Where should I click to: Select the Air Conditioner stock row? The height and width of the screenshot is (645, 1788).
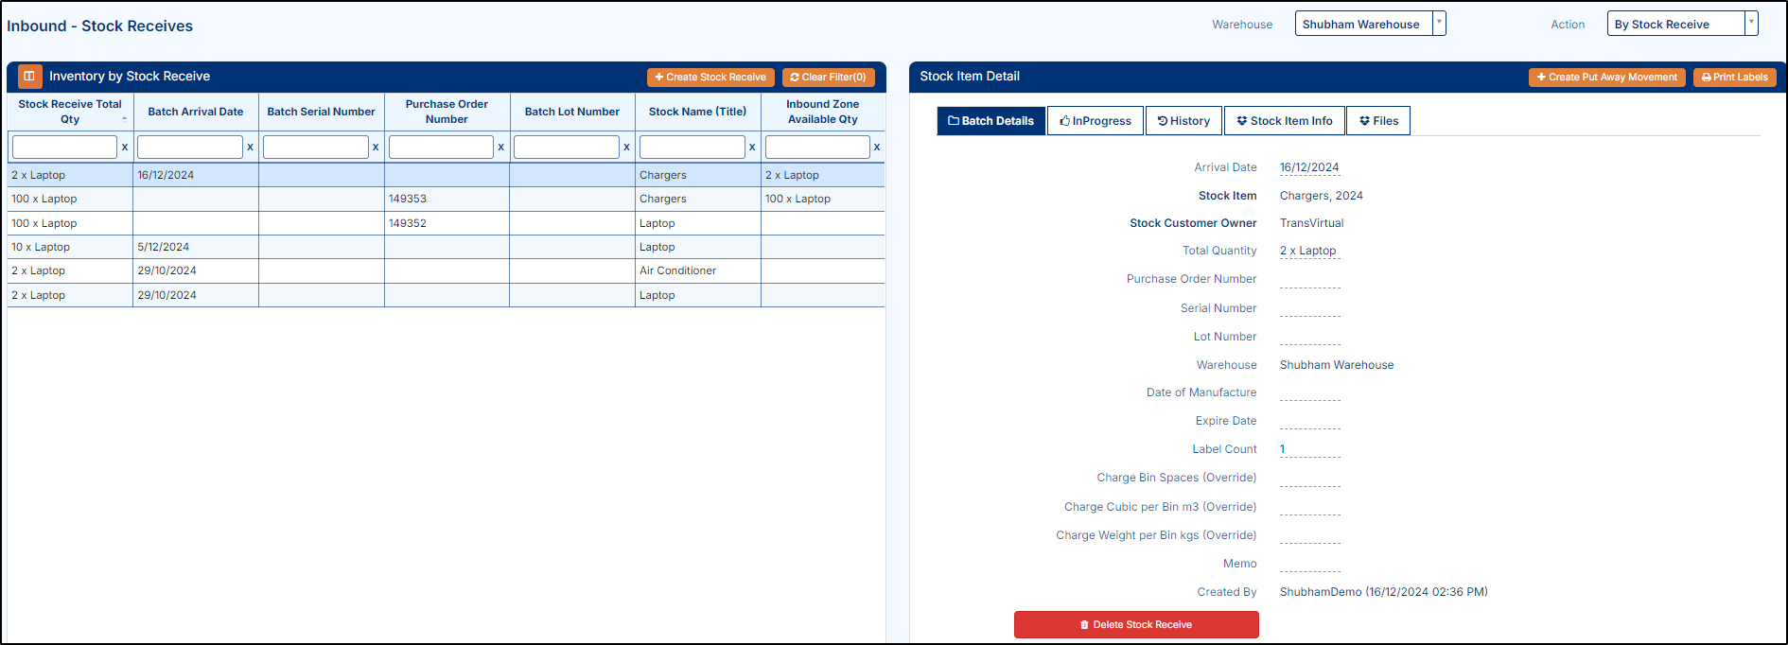677,271
